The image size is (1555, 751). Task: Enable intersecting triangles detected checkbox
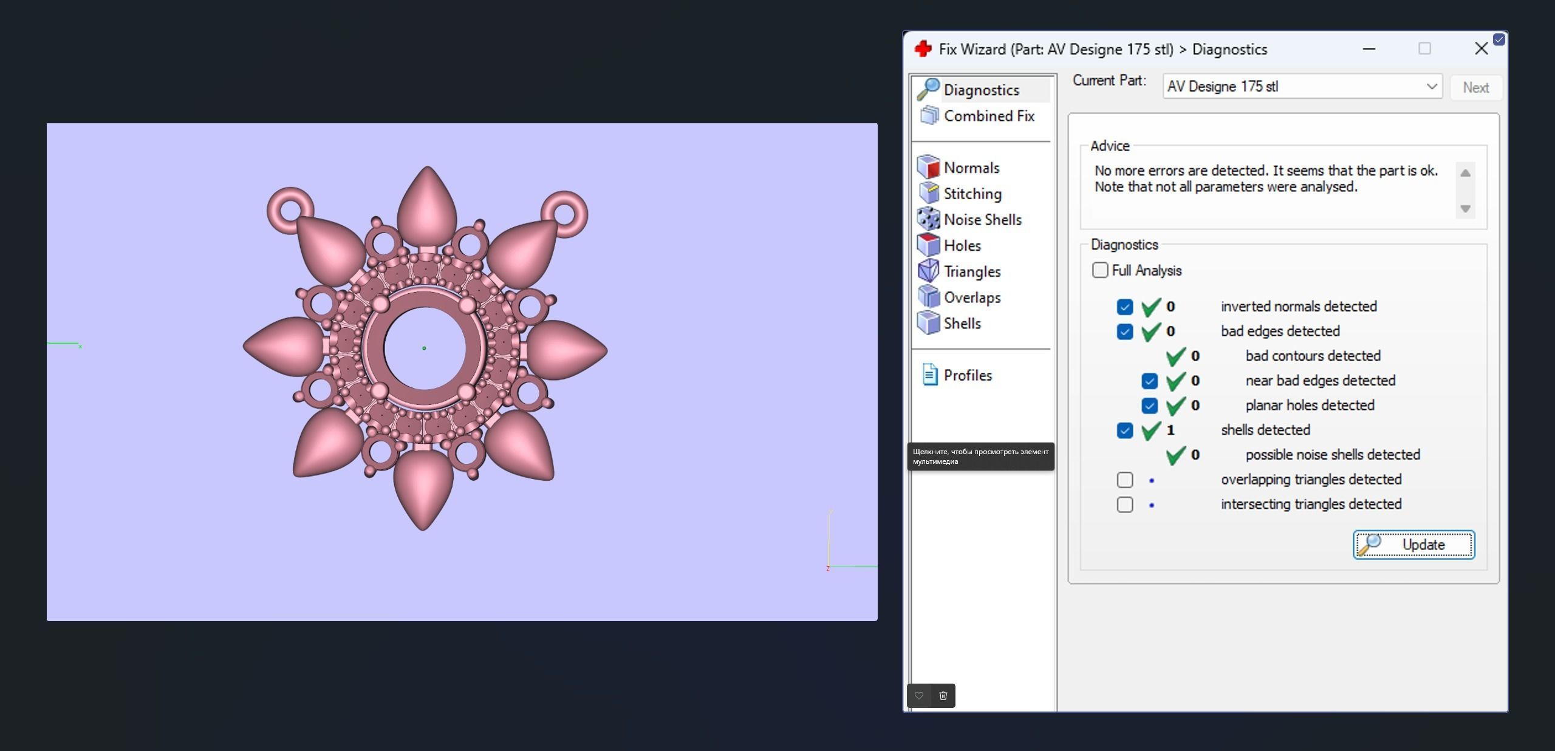[x=1124, y=505]
